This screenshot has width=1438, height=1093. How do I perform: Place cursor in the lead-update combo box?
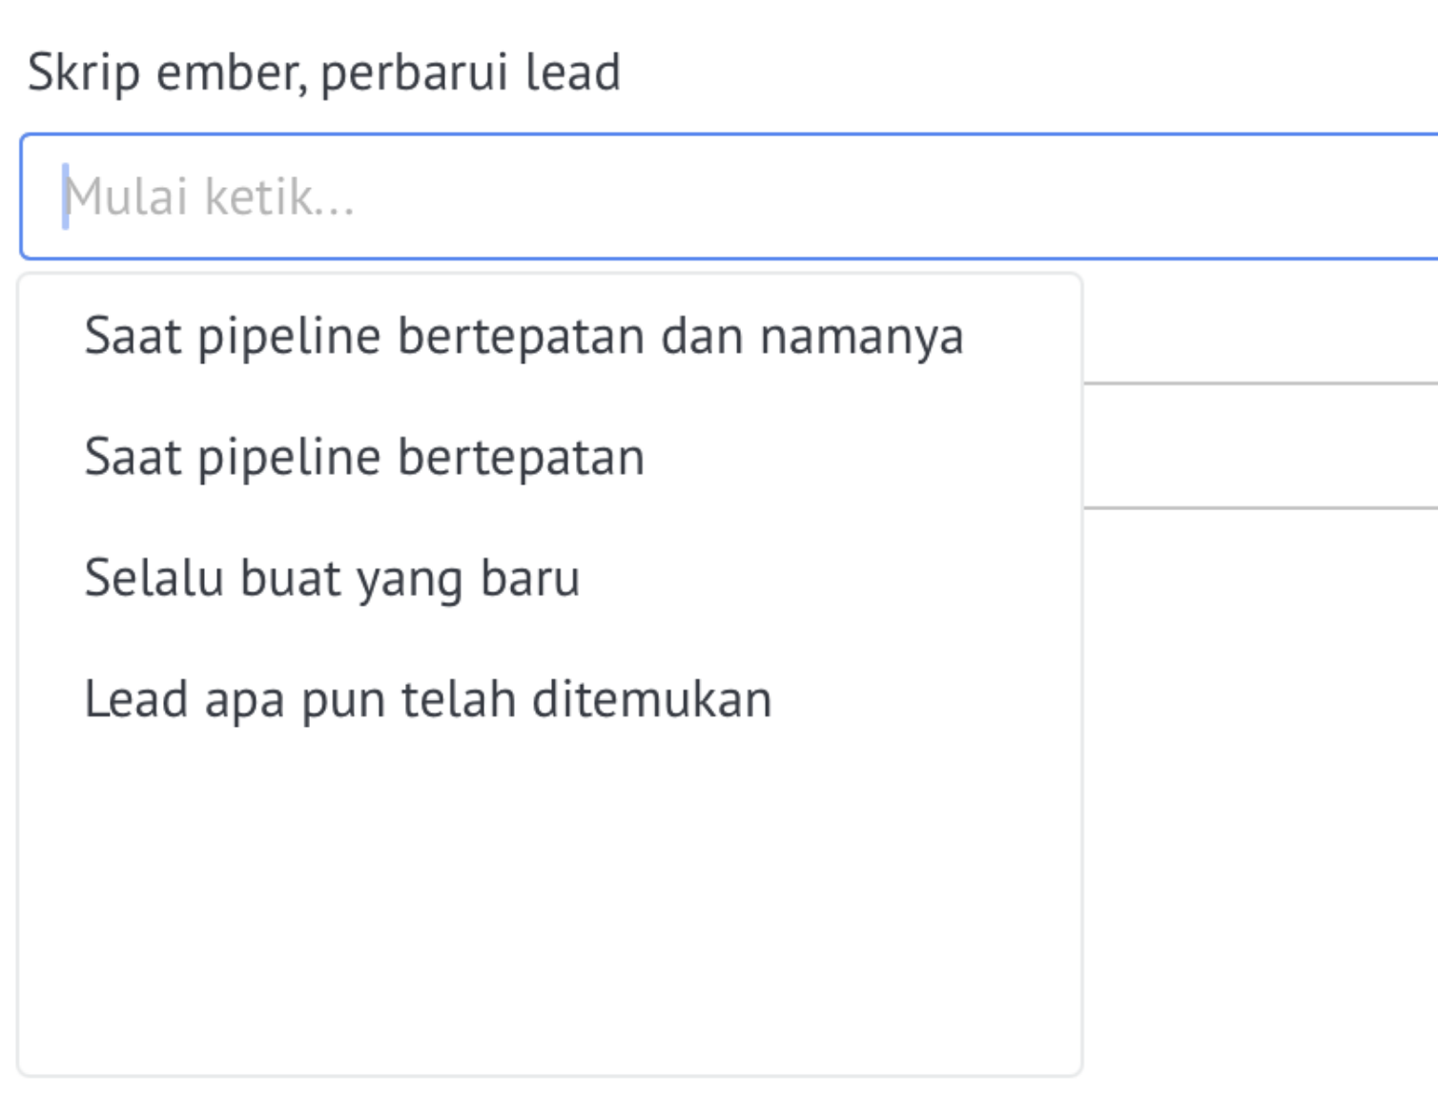coord(729,196)
